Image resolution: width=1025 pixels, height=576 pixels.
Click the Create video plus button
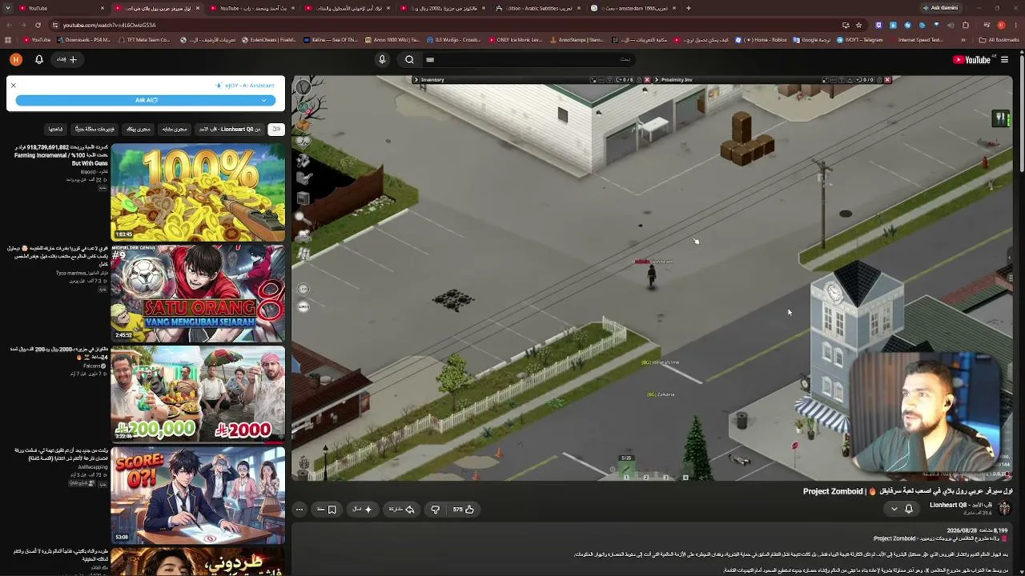coord(67,59)
